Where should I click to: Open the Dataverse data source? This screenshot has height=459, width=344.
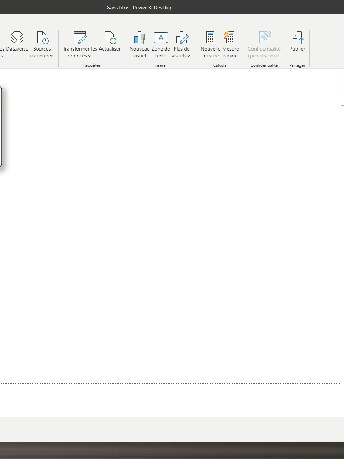17,42
